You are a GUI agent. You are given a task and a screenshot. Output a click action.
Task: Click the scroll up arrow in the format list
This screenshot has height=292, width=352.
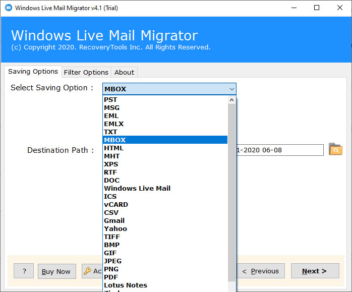point(231,100)
